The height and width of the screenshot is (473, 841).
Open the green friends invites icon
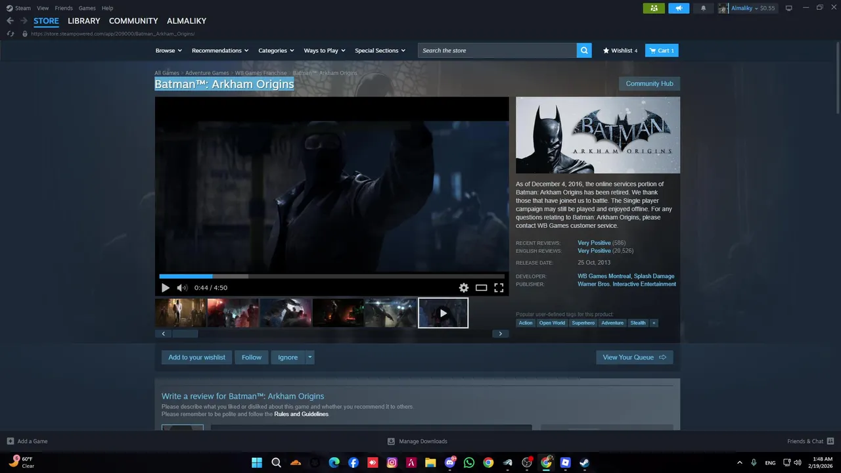(x=653, y=8)
